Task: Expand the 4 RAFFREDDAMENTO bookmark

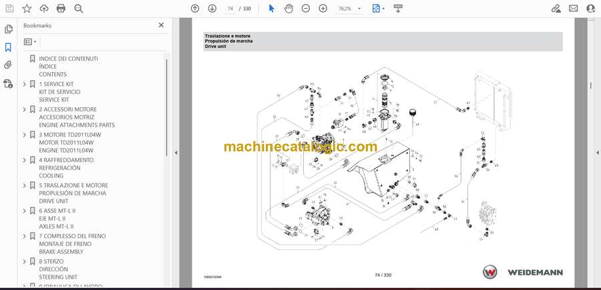Action: (x=25, y=160)
